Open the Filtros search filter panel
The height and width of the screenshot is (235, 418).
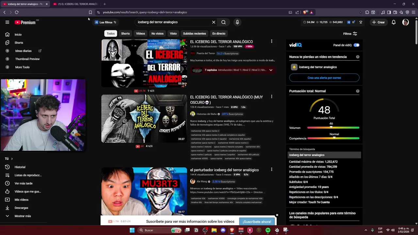point(350,34)
